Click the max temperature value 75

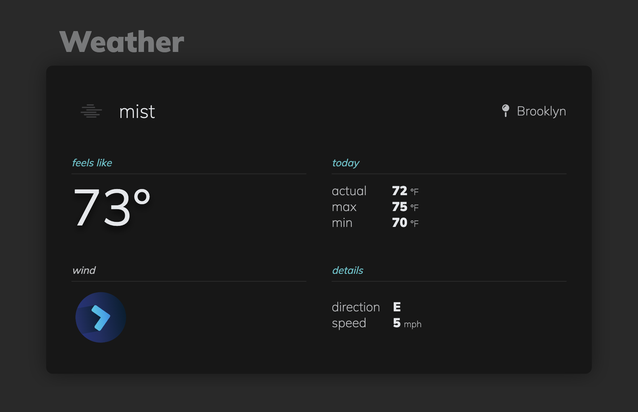(x=400, y=207)
